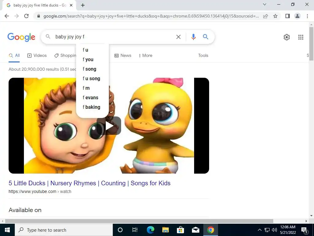Open the Windows Start menu
This screenshot has height=236, width=314.
pyautogui.click(x=7, y=230)
